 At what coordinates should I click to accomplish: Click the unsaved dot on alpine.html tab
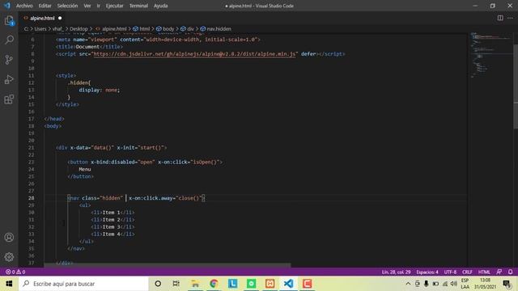click(x=60, y=18)
